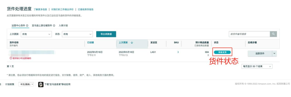Switch to the 入库计划 tab
This screenshot has width=291, height=97.
[x=63, y=26]
